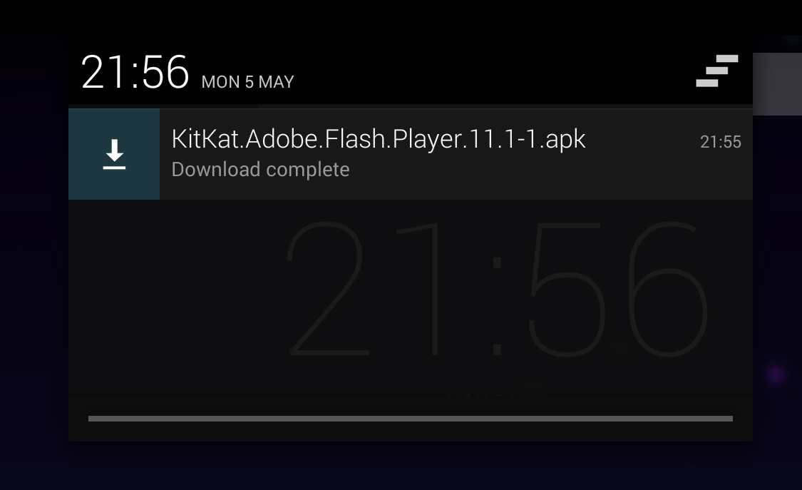Tap the faded digit 2 on big clock

tap(327, 288)
